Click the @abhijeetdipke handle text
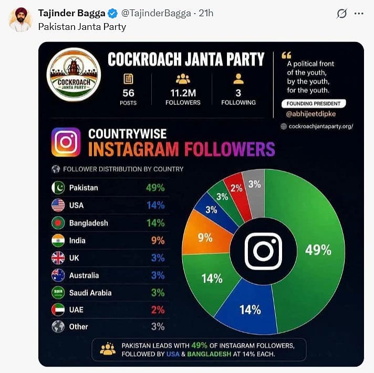This screenshot has height=373, width=374. tap(311, 114)
